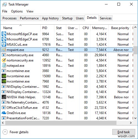
Task: Click the OneDrive.exe cloud icon
Action: (4, 113)
